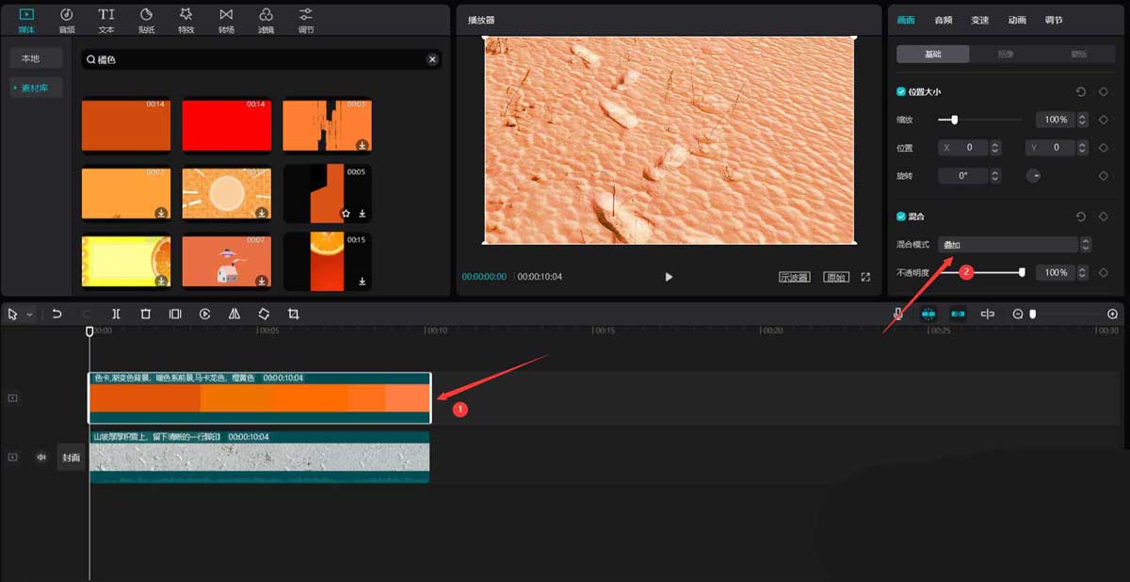Clear the 橘色 search with the X
1130x582 pixels.
click(x=432, y=58)
